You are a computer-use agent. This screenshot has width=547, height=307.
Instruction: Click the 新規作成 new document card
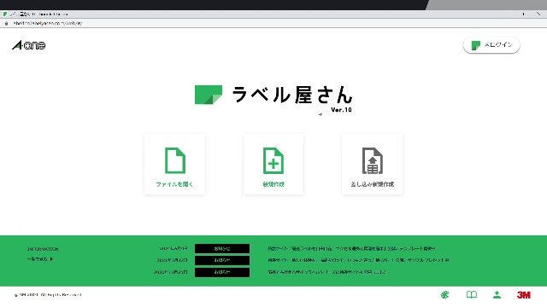[x=273, y=164]
